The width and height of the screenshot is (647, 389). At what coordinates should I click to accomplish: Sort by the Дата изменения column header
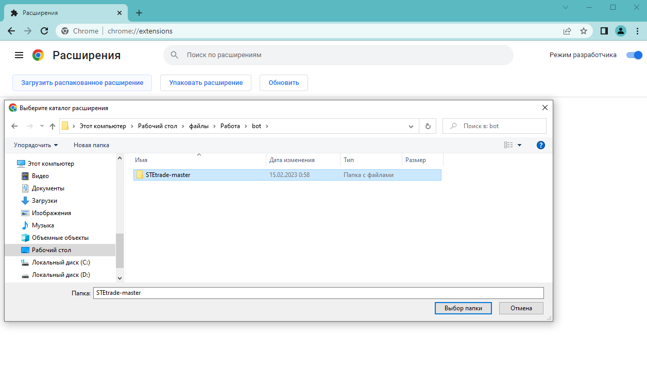303,160
